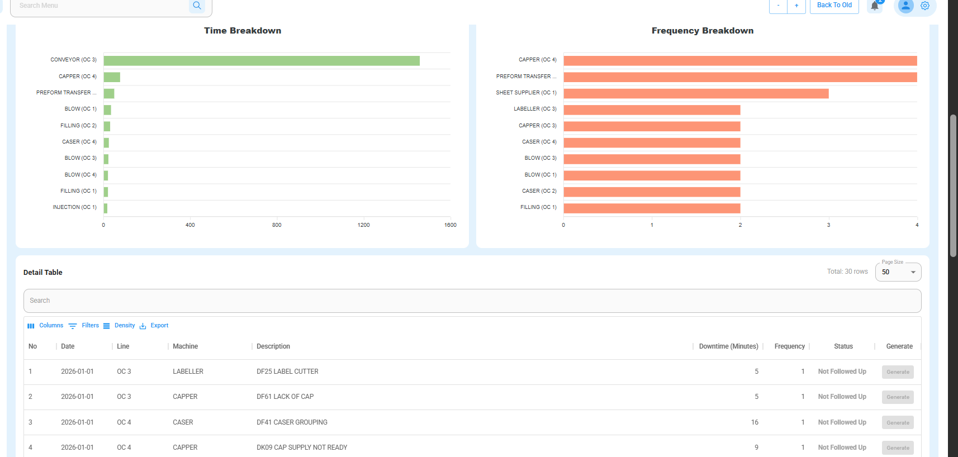This screenshot has width=958, height=457.
Task: Change table Density setting
Action: tap(119, 326)
